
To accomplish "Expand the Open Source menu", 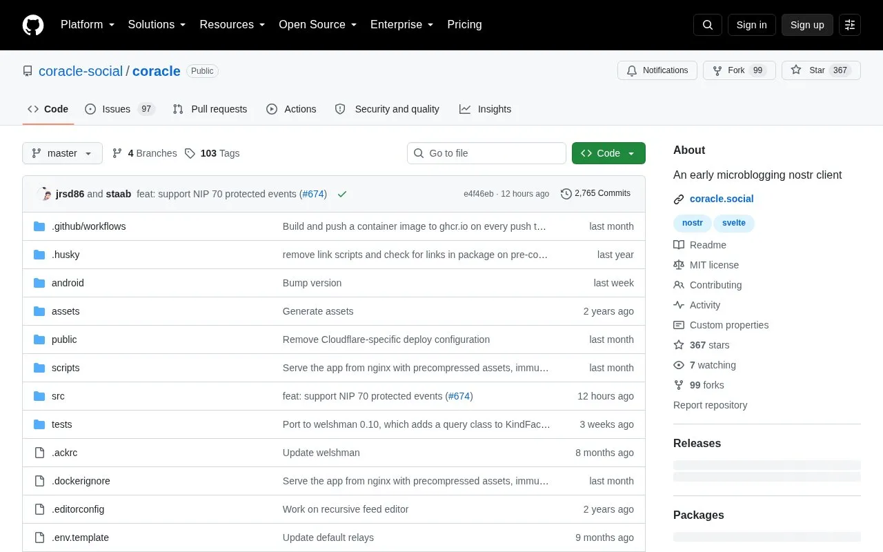I will click(318, 25).
